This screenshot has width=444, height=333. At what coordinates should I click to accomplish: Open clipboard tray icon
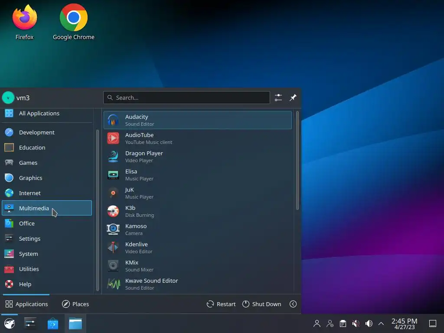(x=343, y=323)
